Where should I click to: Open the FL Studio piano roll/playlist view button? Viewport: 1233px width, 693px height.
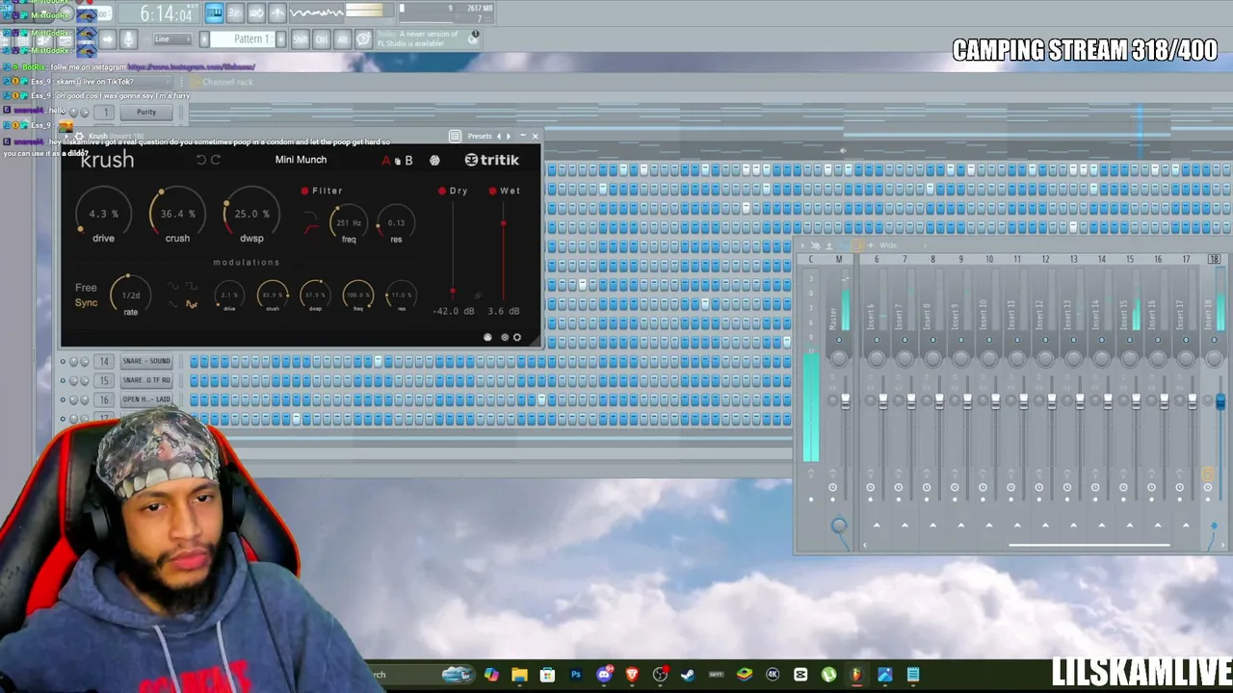(214, 13)
